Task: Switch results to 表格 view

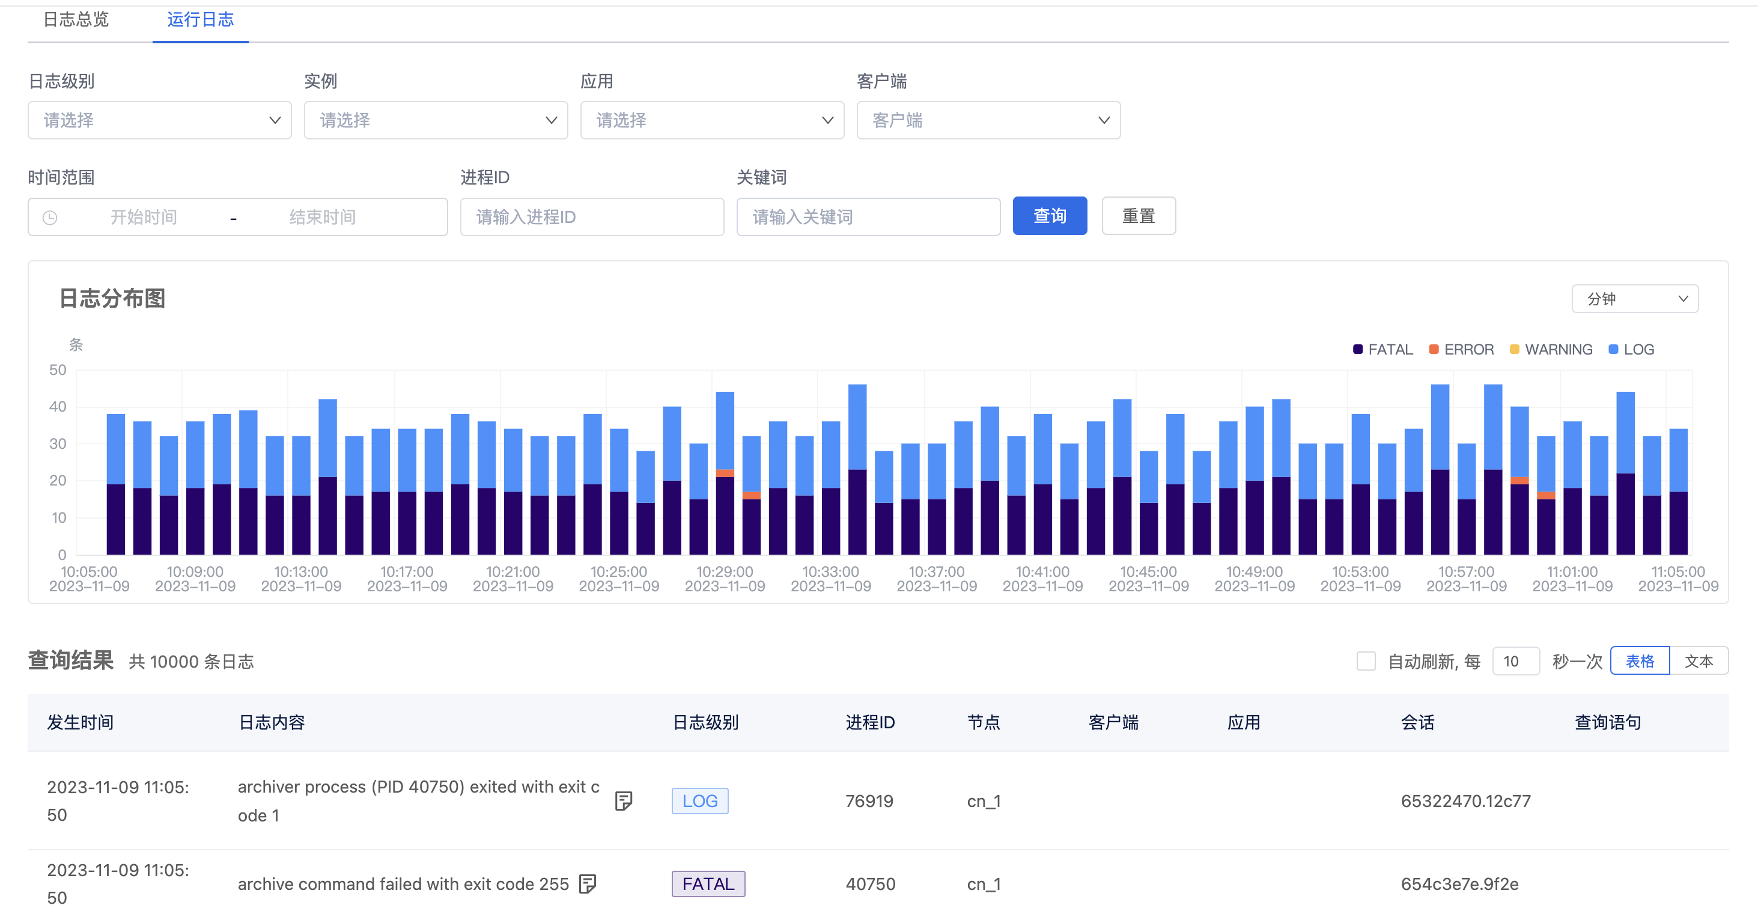Action: [x=1639, y=661]
